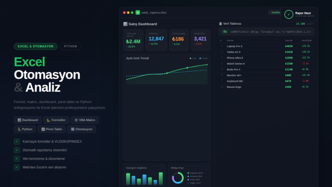Click the Formüller tag chip
Viewport: 332px width, 187px height.
point(56,120)
